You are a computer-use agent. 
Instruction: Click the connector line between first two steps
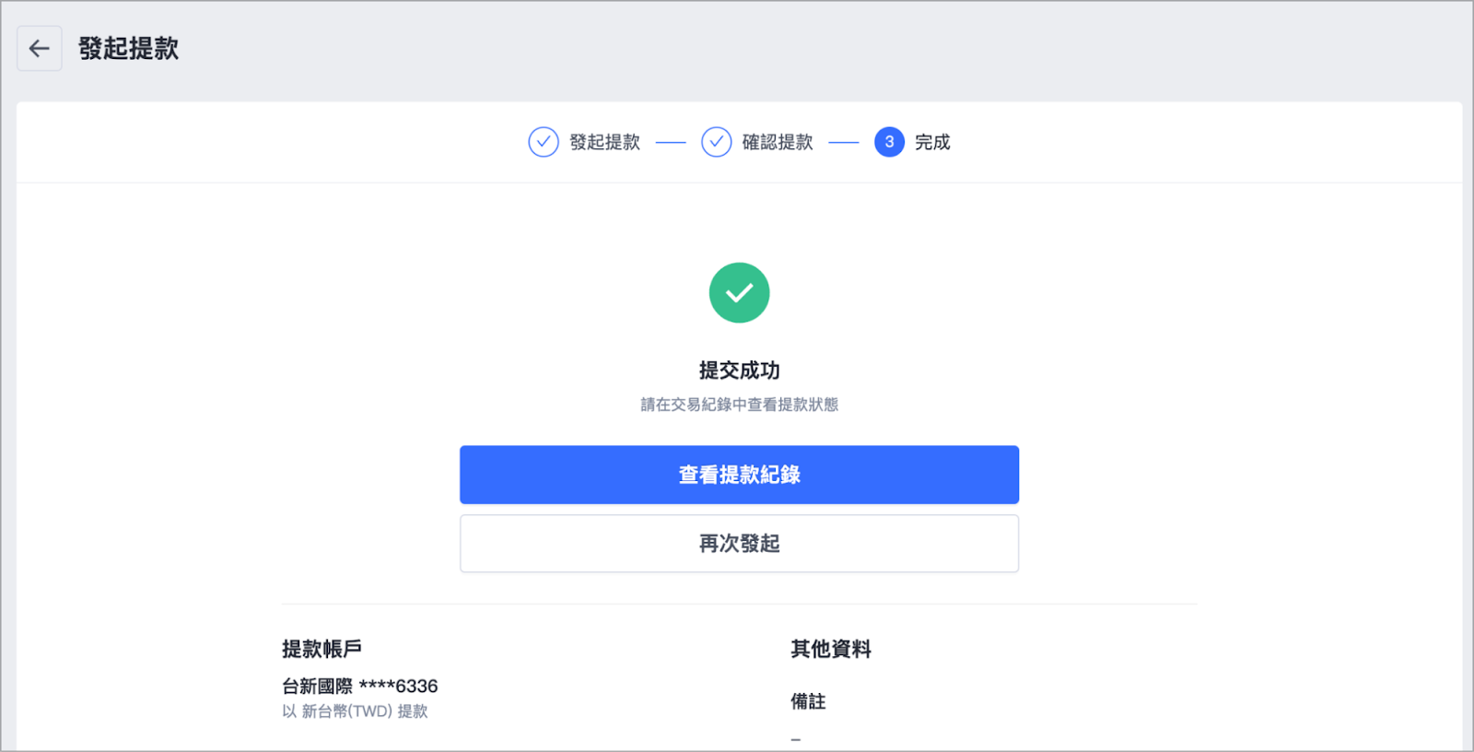click(x=671, y=143)
